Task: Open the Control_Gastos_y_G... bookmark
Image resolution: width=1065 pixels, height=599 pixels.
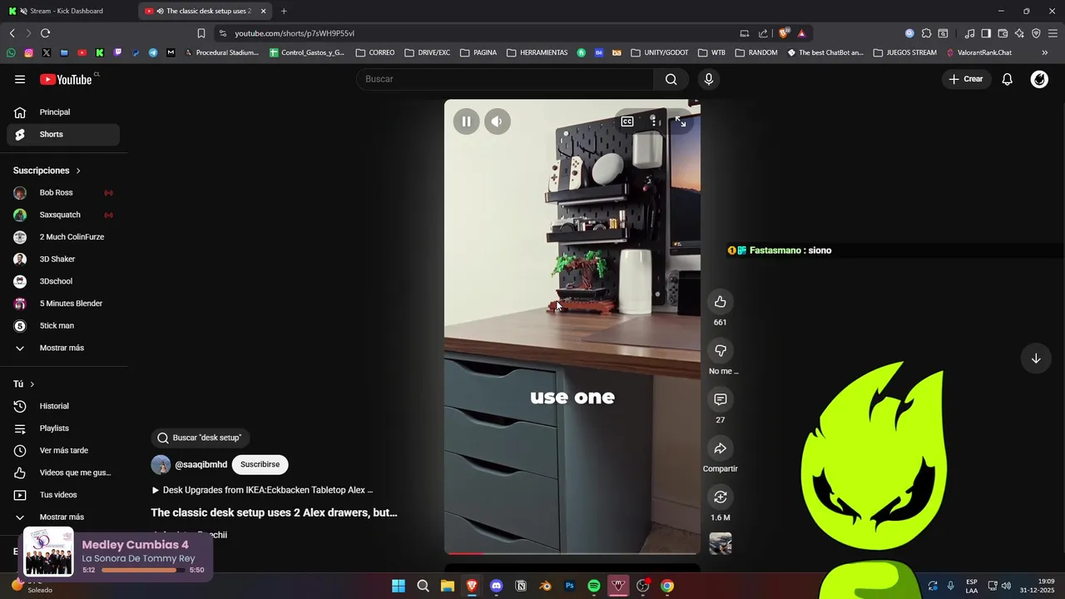Action: [x=307, y=52]
